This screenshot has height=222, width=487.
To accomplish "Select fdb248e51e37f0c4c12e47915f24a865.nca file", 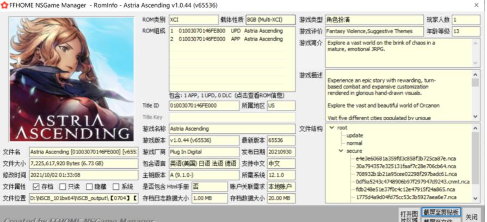I will click(x=405, y=189).
